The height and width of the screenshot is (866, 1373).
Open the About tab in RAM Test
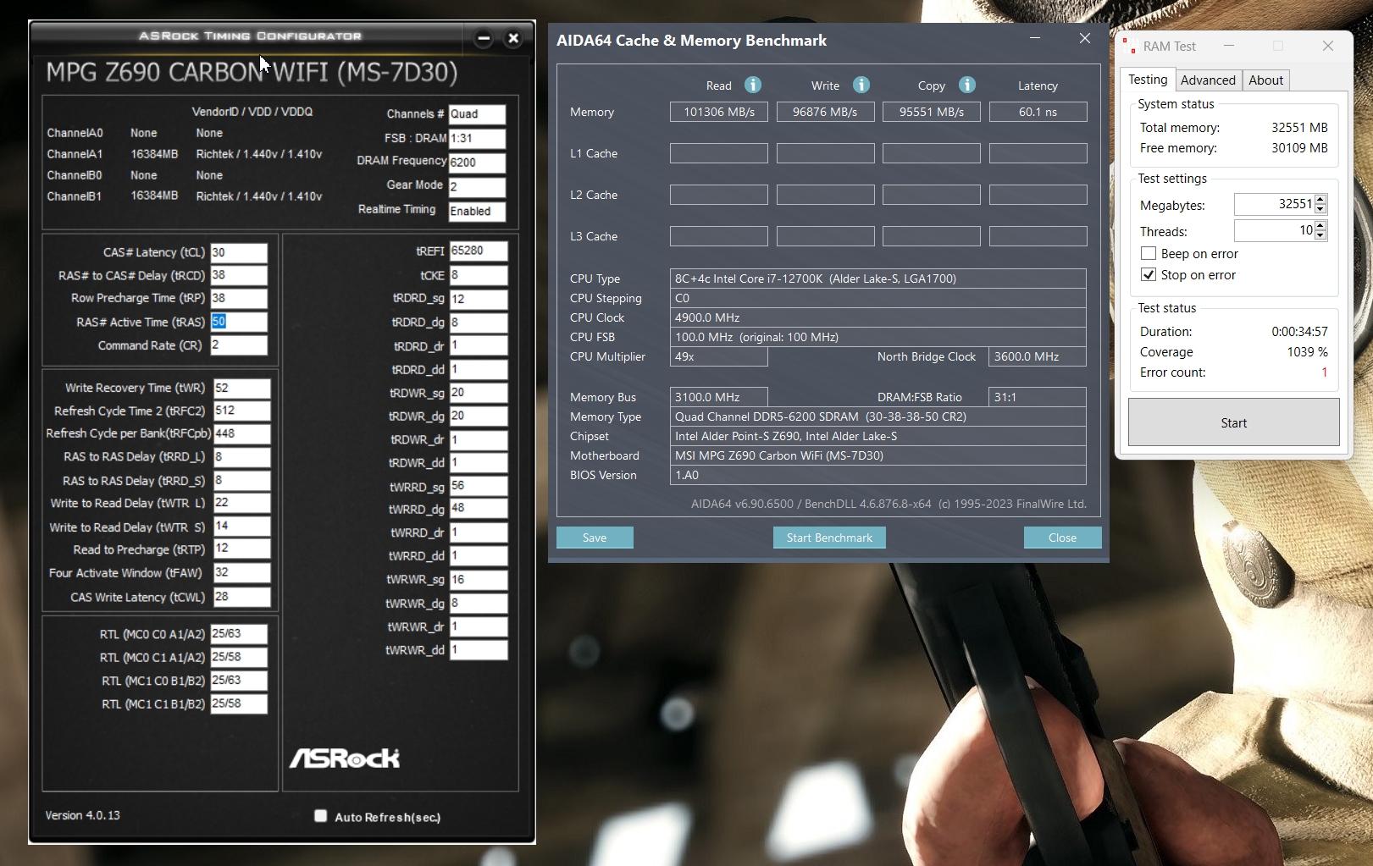(1265, 80)
